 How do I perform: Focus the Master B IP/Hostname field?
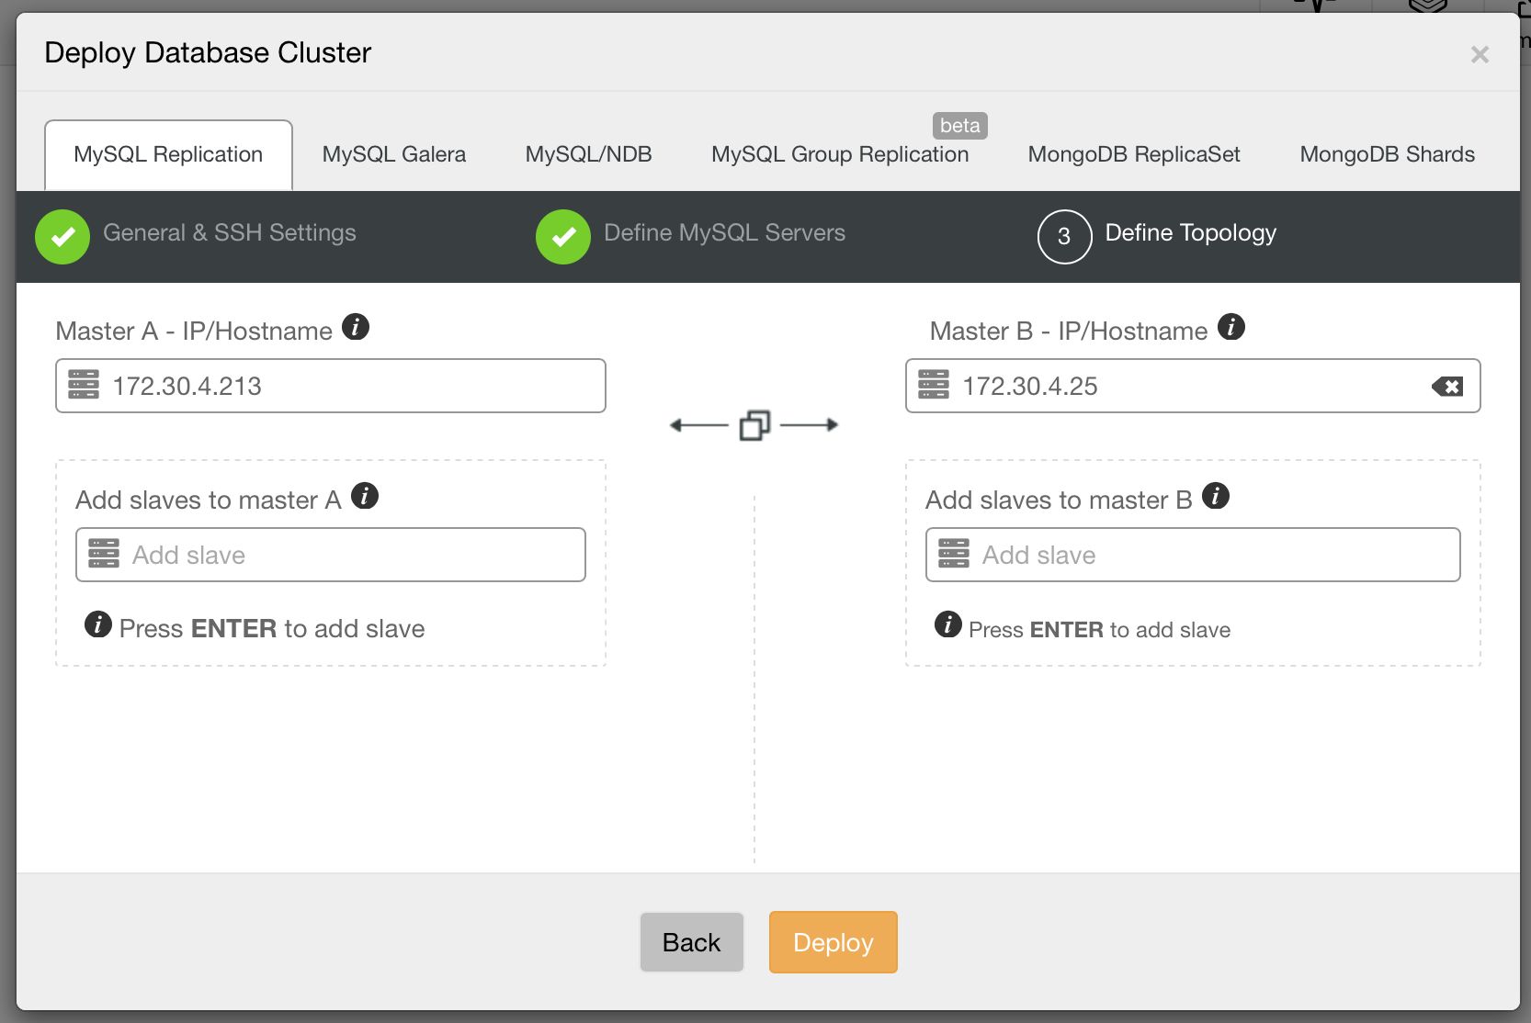pos(1193,386)
